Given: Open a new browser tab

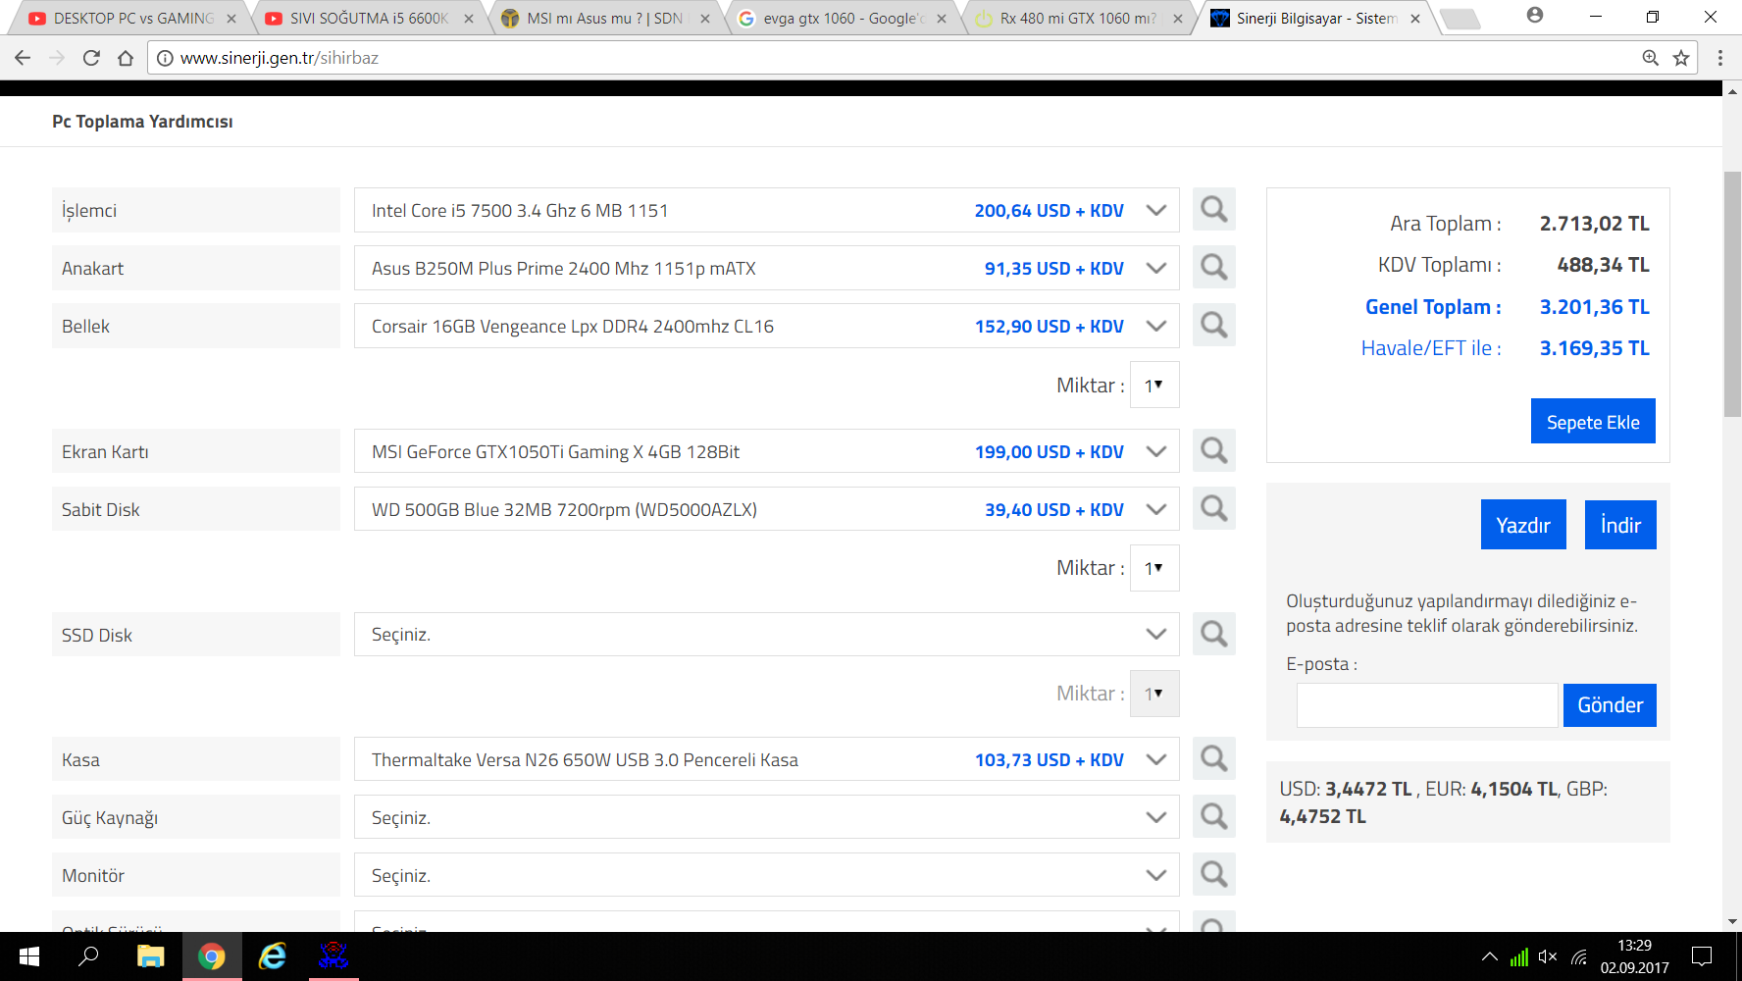Looking at the screenshot, I should [x=1460, y=19].
